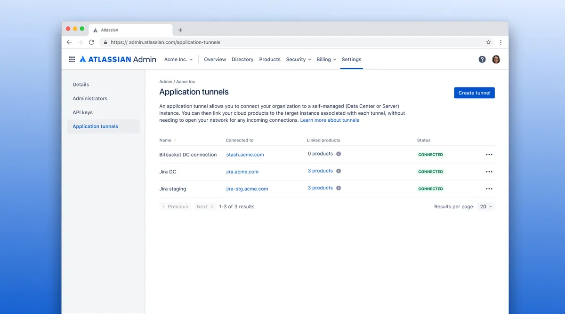Select Application tunnels in the sidebar

tap(103, 126)
